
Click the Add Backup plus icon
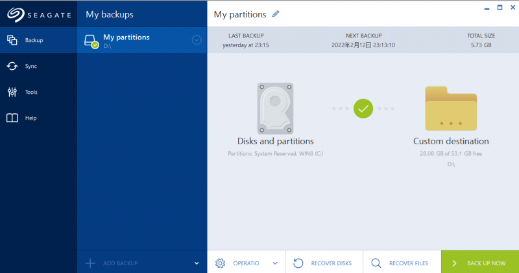90,263
